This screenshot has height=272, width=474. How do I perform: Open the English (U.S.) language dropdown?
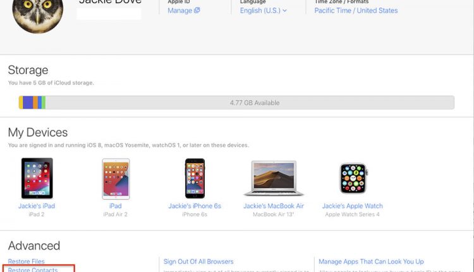tap(264, 11)
